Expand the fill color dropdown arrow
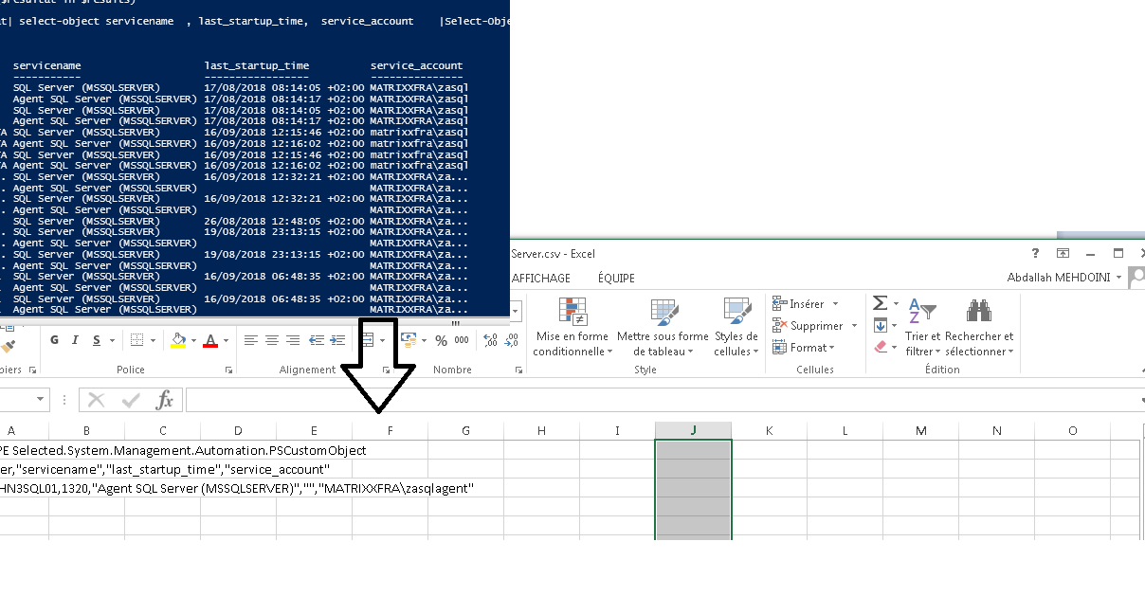Screen dimensions: 1145x614 [x=193, y=341]
